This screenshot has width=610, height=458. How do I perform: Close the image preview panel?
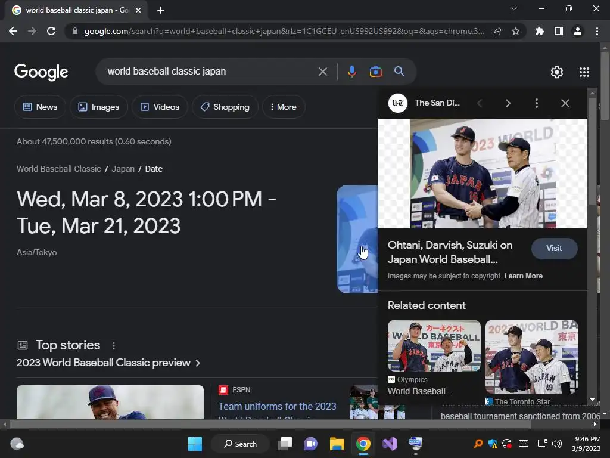tap(565, 103)
